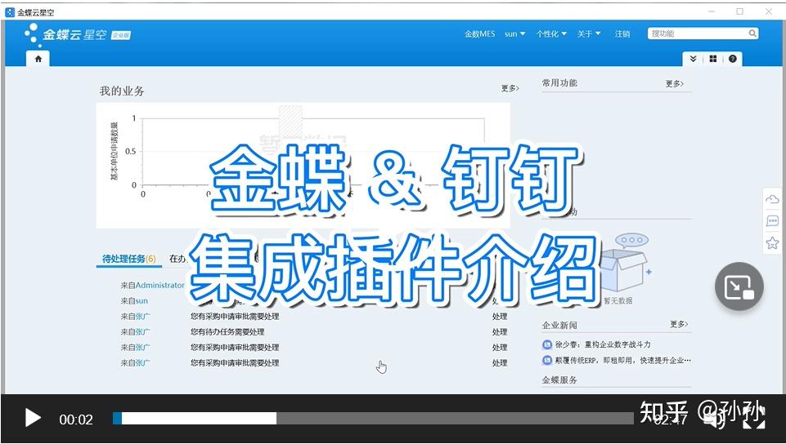Click the news icon beside 徐少春 headline
This screenshot has height=444, width=786.
[547, 344]
